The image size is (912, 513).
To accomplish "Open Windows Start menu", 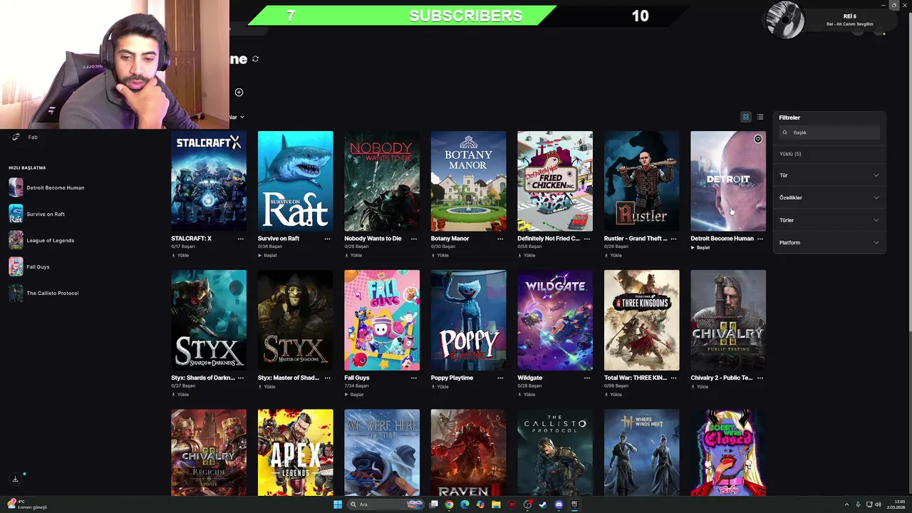I will coord(338,504).
